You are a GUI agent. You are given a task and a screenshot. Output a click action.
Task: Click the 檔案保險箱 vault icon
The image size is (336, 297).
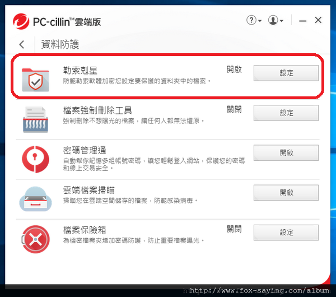36,239
